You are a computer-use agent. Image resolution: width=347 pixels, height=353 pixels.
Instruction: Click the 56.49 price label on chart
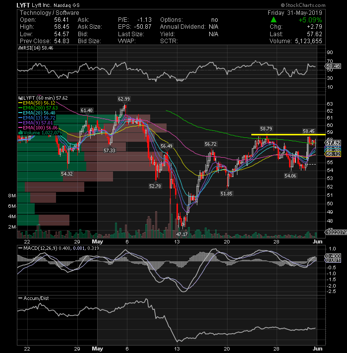click(166, 146)
